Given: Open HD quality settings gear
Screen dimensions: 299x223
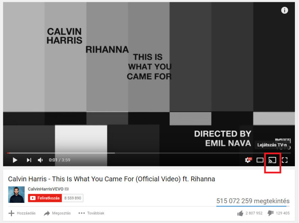Looking at the screenshot, I should [x=248, y=160].
